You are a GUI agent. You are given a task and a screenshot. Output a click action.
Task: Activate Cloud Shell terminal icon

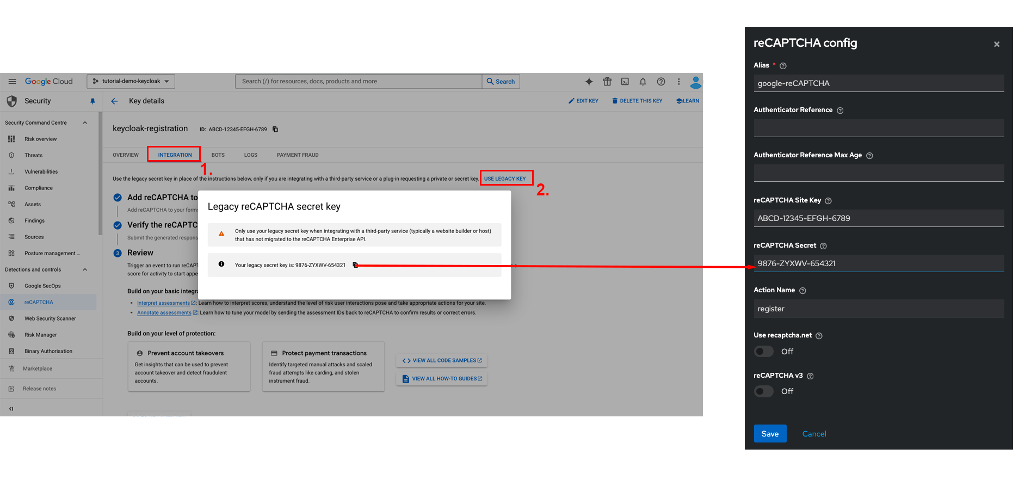coord(625,82)
